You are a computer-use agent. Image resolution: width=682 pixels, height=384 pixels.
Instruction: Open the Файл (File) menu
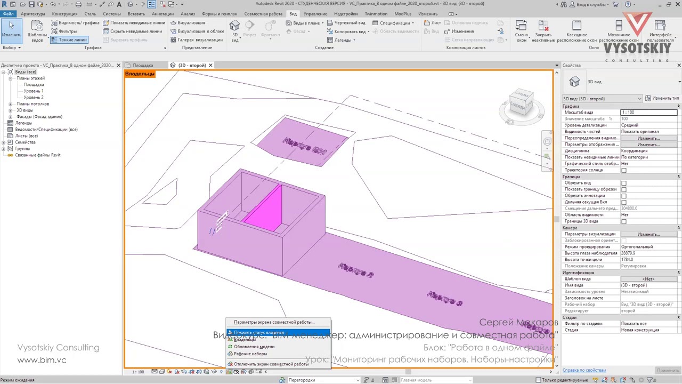[8, 14]
